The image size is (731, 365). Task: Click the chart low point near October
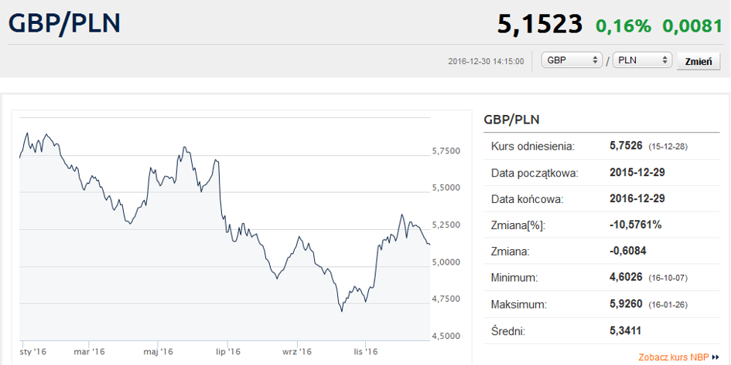pos(342,311)
